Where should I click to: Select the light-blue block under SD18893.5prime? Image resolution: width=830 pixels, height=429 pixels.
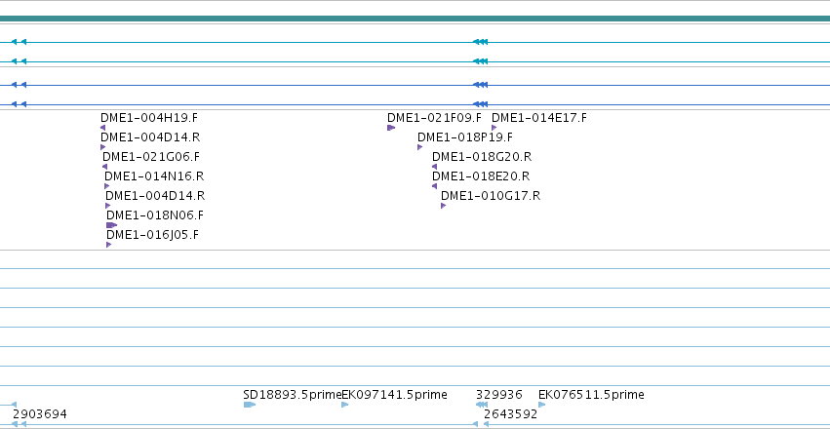tap(250, 405)
